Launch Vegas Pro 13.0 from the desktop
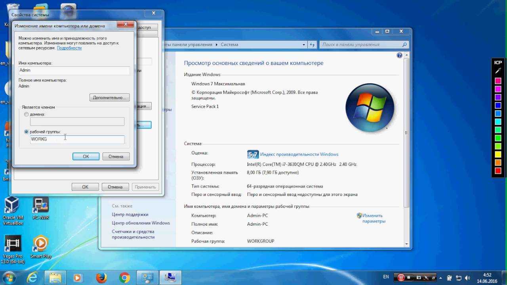Viewport: 507px width, 285px height. click(x=13, y=249)
